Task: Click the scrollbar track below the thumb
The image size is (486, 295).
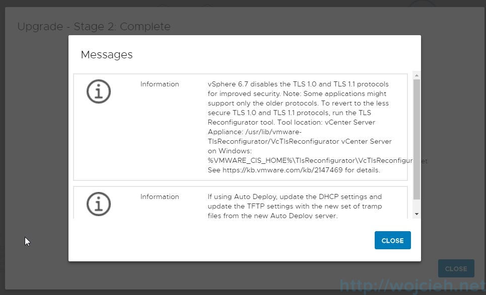Action: pyautogui.click(x=416, y=205)
